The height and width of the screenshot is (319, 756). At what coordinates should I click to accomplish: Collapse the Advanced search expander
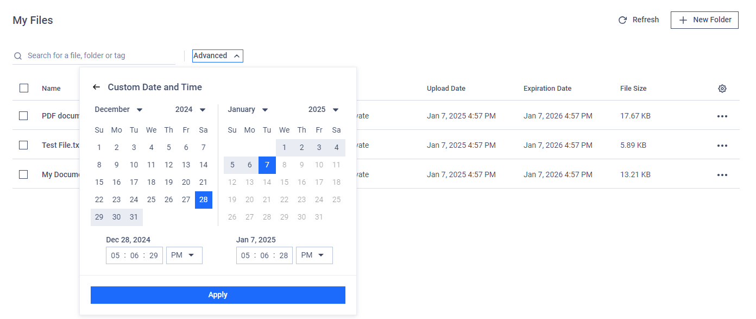pyautogui.click(x=217, y=55)
